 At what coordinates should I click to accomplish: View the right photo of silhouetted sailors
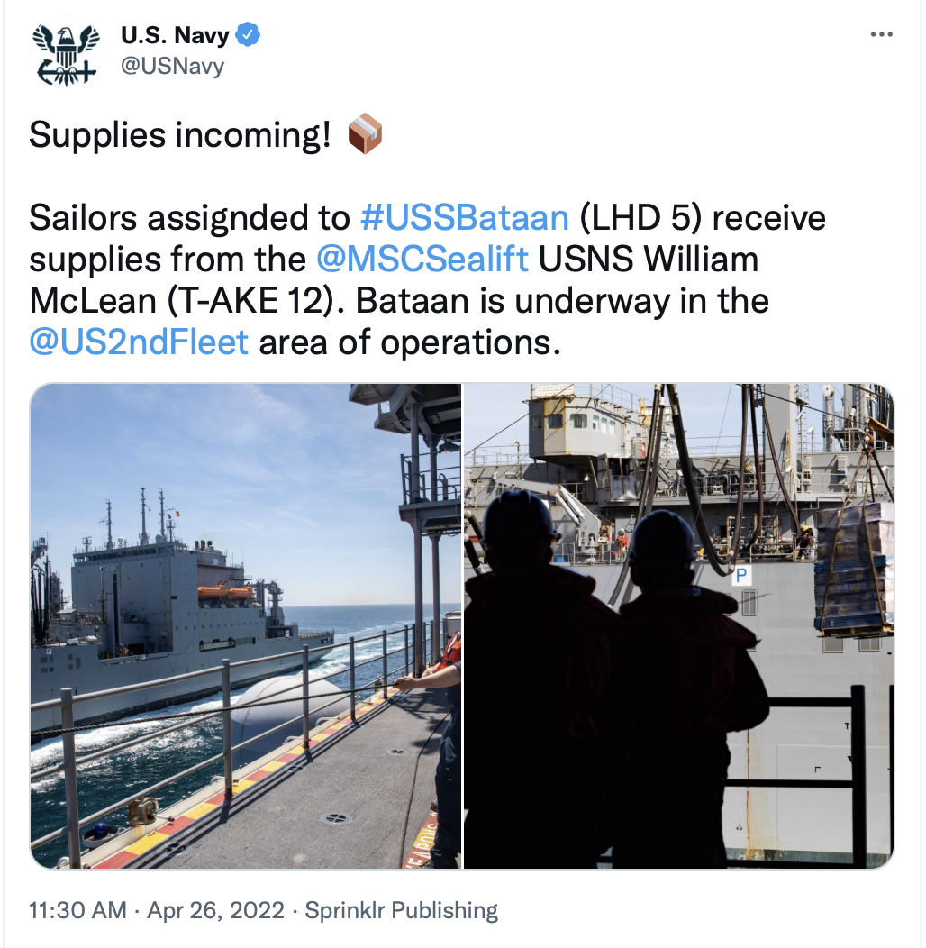point(679,625)
